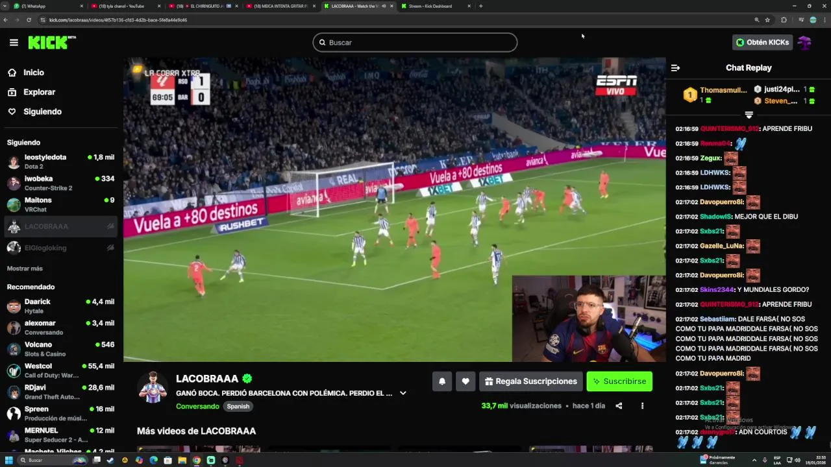Click username Gazelle_LuNa in chat
The height and width of the screenshot is (467, 831).
click(x=721, y=246)
